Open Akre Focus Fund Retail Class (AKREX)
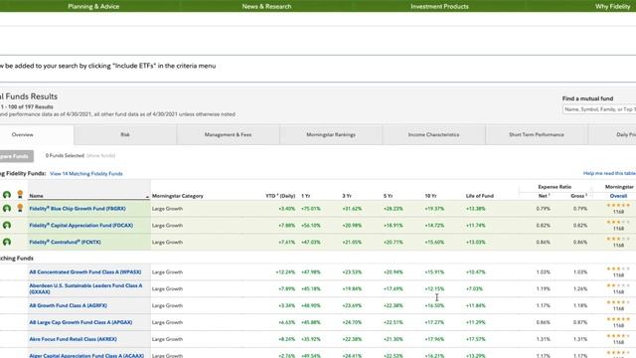636x358 pixels. [x=73, y=339]
